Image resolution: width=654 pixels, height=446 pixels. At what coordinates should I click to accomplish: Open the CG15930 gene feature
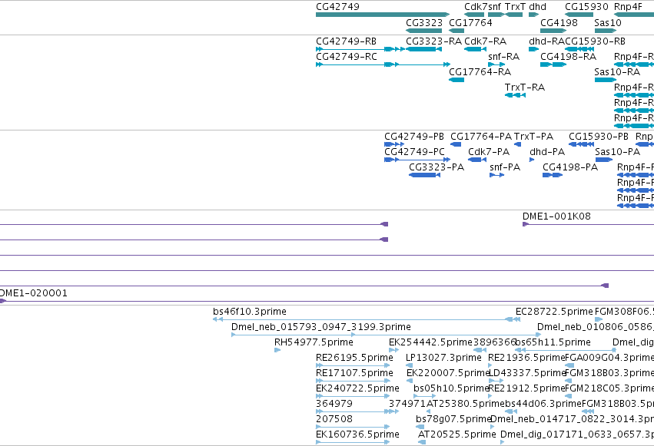[579, 15]
